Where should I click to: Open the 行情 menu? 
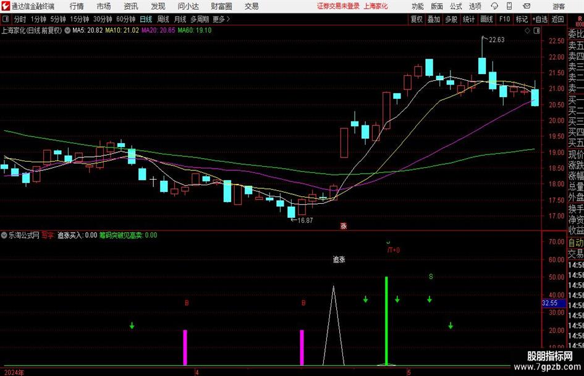coord(77,6)
